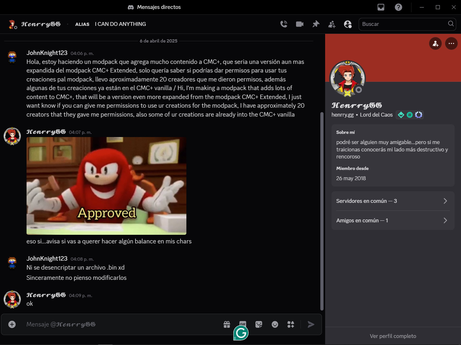This screenshot has width=461, height=345.
Task: Open the GIF picker
Action: pos(243,323)
